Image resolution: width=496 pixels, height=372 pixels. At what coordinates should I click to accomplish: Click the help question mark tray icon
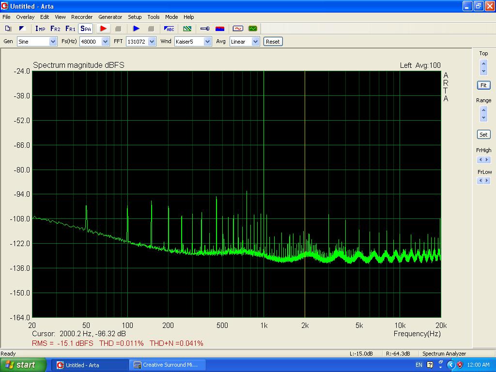pos(430,365)
